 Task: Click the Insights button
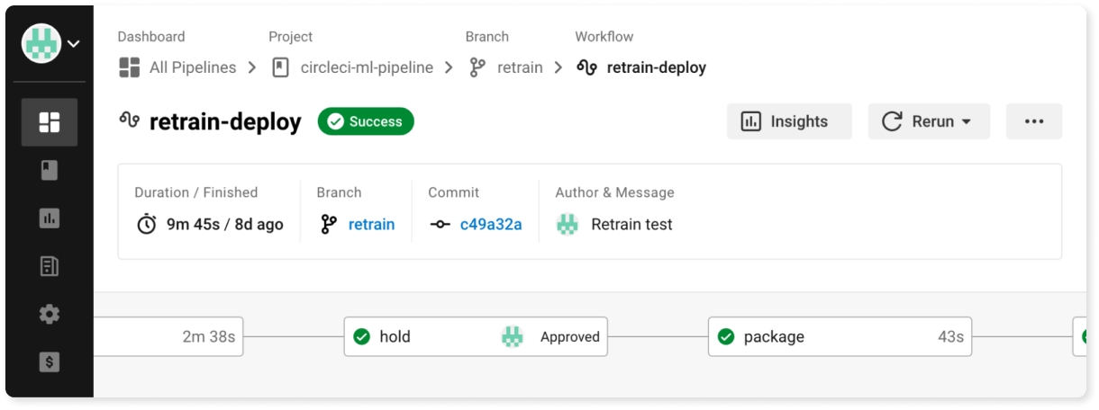tap(788, 121)
